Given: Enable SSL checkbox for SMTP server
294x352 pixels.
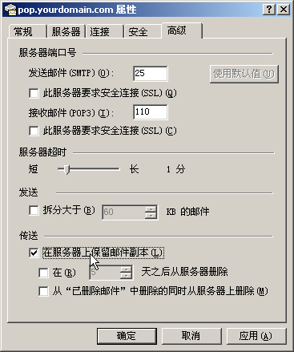Looking at the screenshot, I should click(34, 93).
